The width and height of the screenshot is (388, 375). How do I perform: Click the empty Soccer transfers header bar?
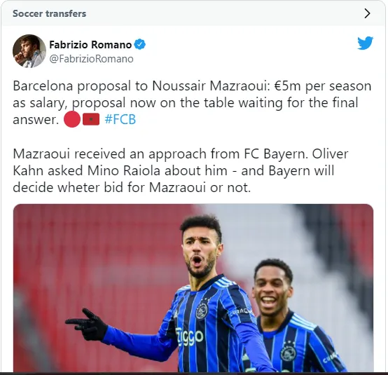(223, 13)
